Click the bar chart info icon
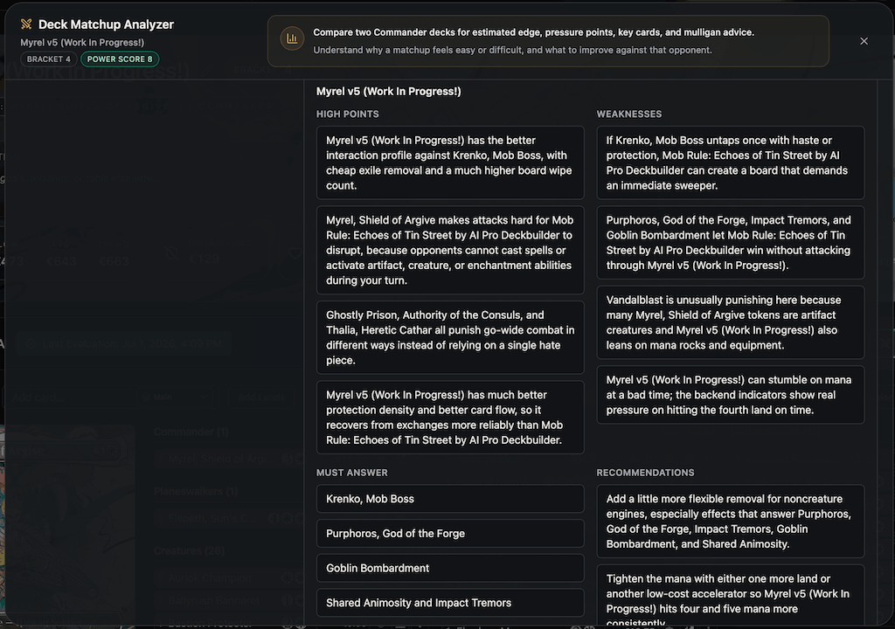895x629 pixels. point(292,38)
